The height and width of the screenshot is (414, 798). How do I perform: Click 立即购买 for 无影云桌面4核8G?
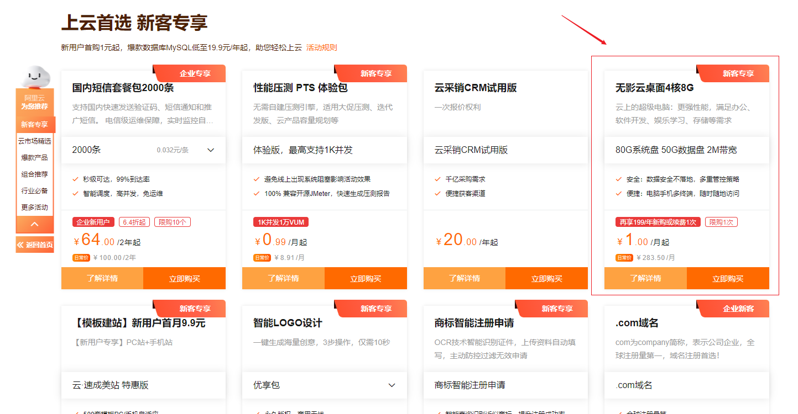click(728, 279)
